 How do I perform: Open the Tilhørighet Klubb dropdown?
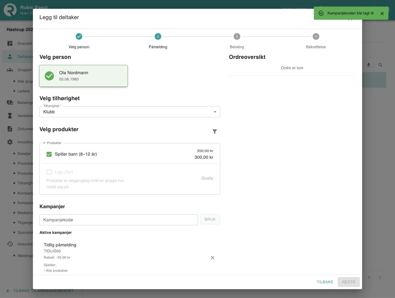tap(130, 112)
